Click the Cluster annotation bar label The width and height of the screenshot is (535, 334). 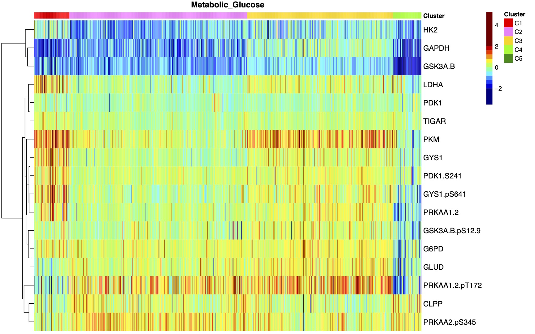coord(434,16)
